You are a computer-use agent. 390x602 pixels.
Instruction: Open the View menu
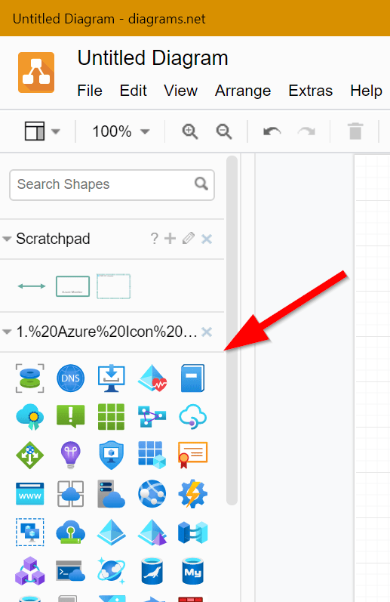[x=180, y=91]
